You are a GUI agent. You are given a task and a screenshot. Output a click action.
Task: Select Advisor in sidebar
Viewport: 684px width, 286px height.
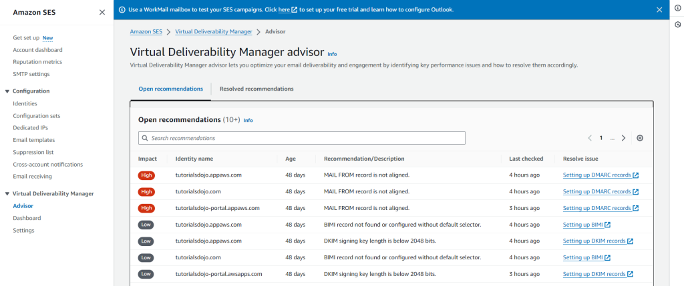pos(23,206)
